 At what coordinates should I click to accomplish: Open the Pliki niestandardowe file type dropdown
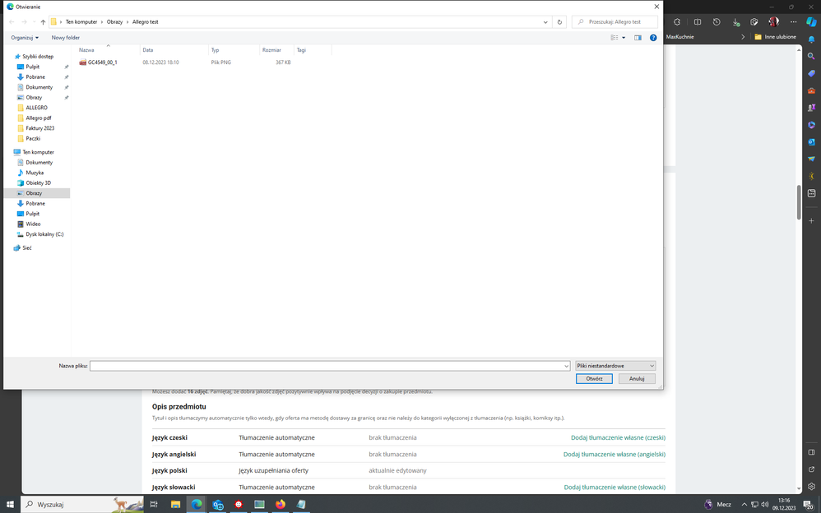tap(615, 366)
